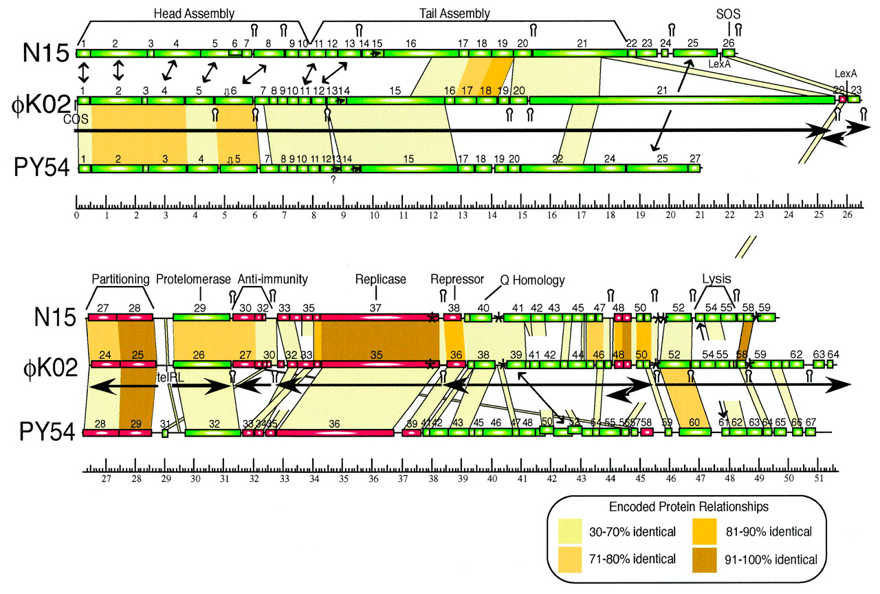Select gene 15 box in upper PY54 row
The width and height of the screenshot is (880, 594).
tap(408, 168)
